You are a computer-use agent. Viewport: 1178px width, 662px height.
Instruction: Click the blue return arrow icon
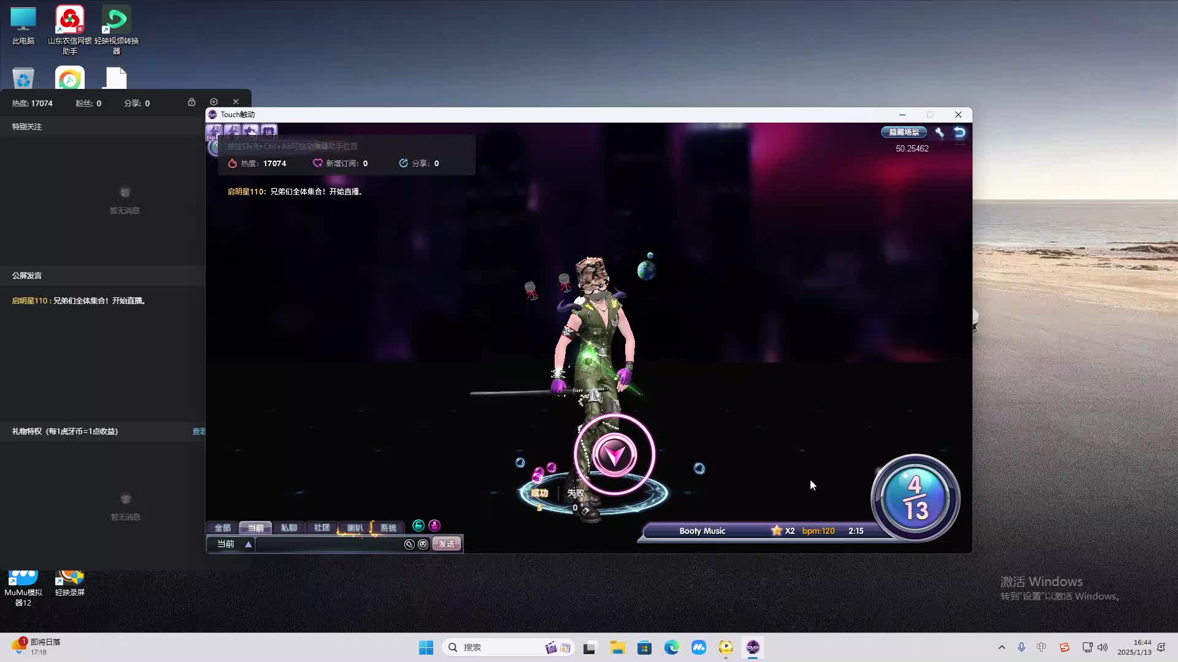[x=960, y=132]
